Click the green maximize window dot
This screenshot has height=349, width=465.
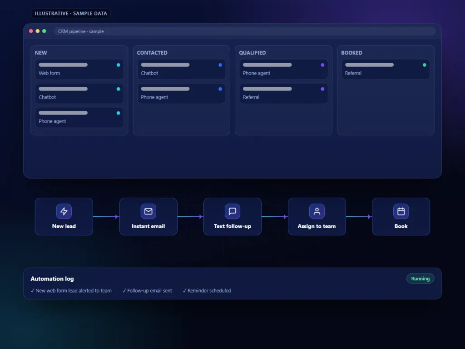click(x=44, y=31)
